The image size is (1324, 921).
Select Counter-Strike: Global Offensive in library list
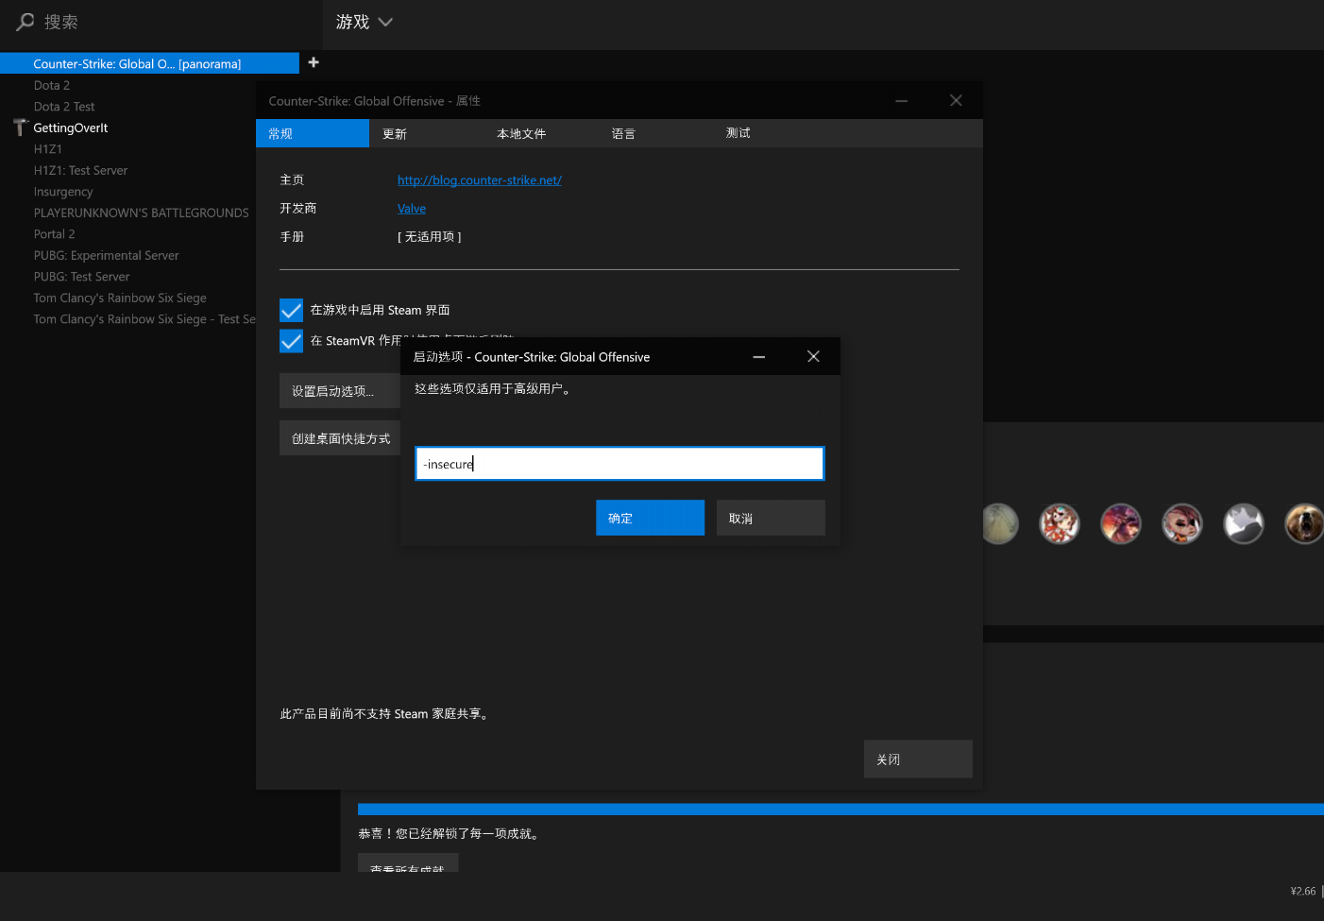149,64
